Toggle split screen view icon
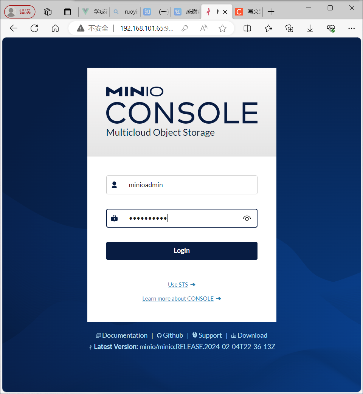 [x=247, y=28]
